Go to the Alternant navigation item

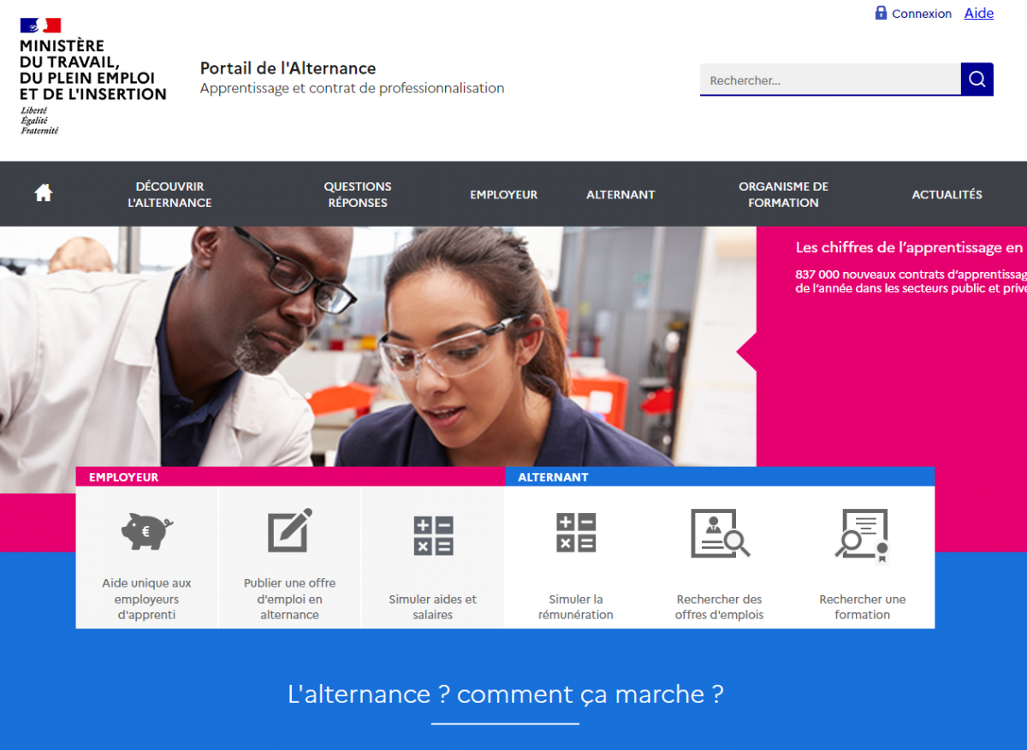(x=620, y=194)
